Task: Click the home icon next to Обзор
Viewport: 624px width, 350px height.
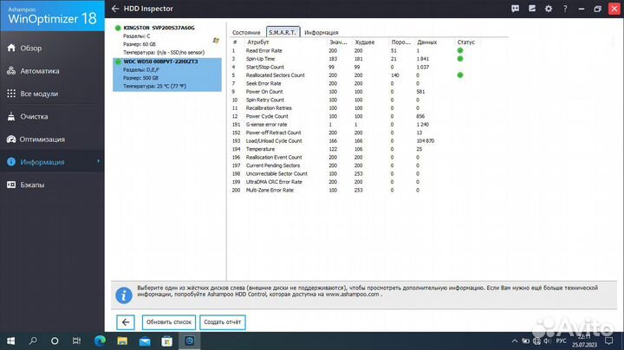Action: [x=11, y=48]
